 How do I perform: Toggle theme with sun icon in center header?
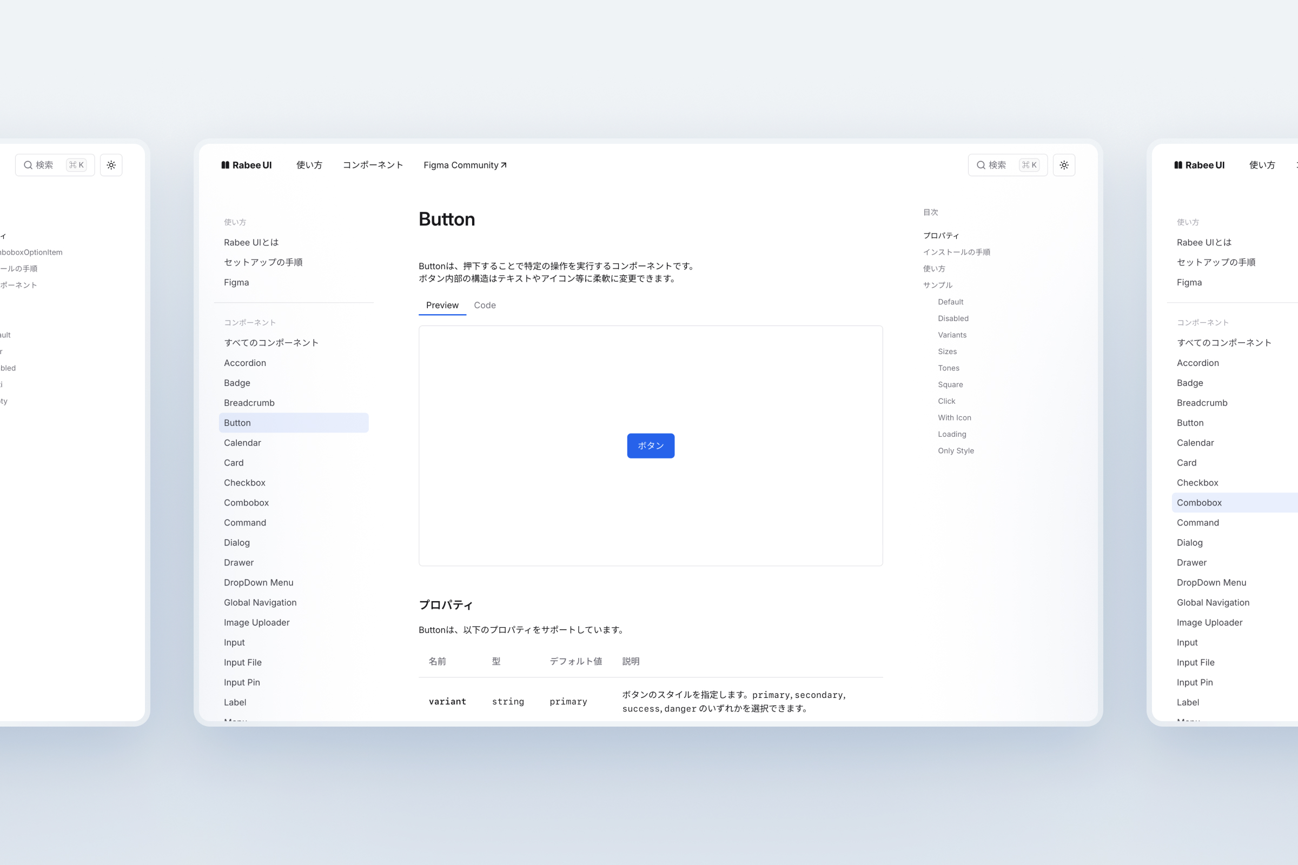pos(1063,165)
